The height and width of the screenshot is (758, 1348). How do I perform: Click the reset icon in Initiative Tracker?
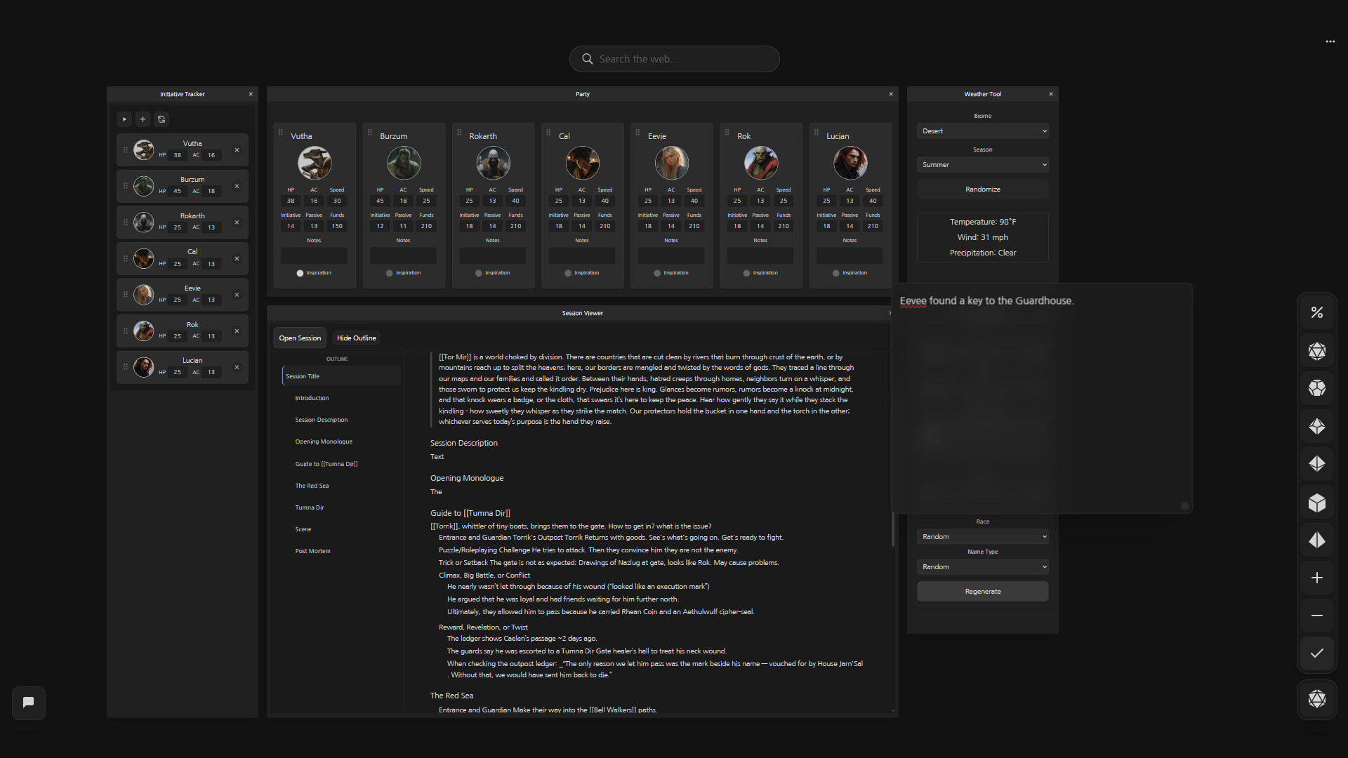point(161,119)
